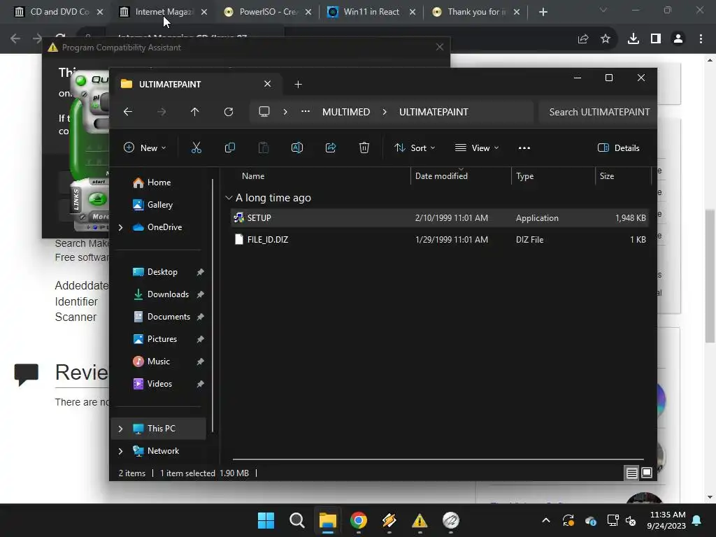Go back with Explorer back arrow
This screenshot has height=537, width=716.
(x=128, y=112)
